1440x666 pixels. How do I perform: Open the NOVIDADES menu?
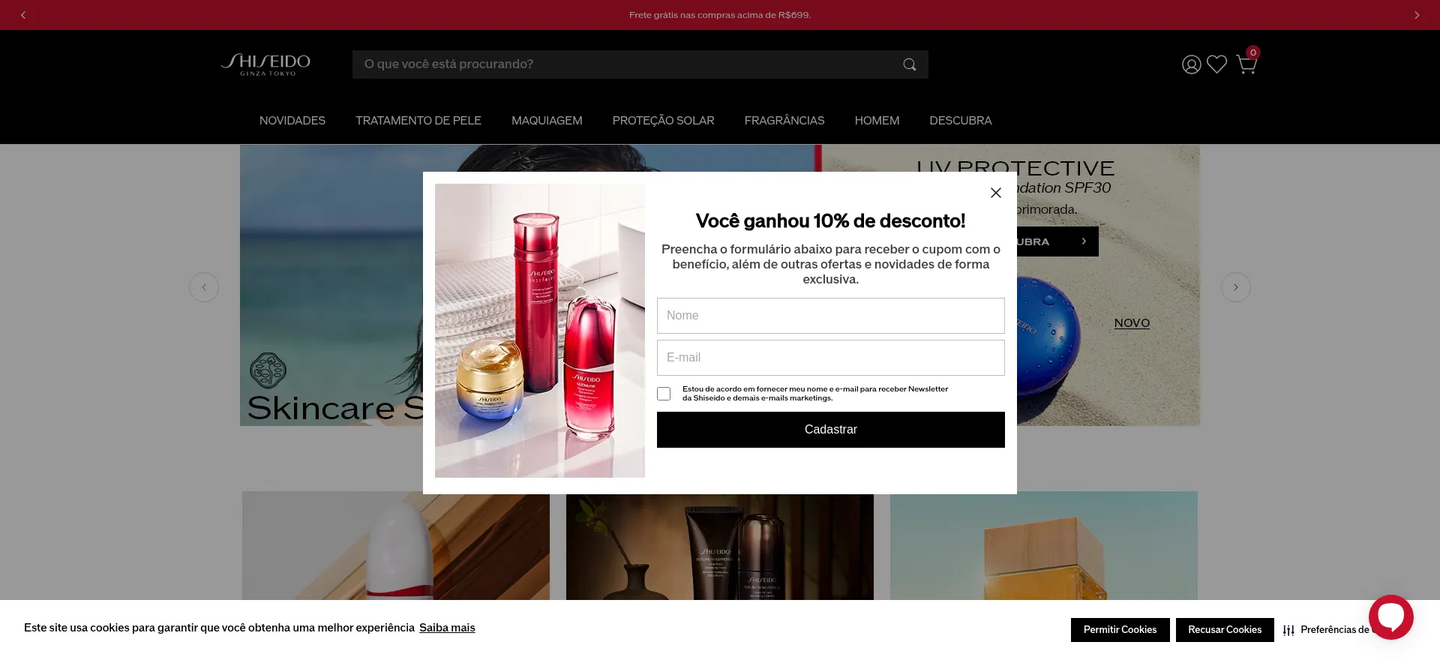[292, 121]
